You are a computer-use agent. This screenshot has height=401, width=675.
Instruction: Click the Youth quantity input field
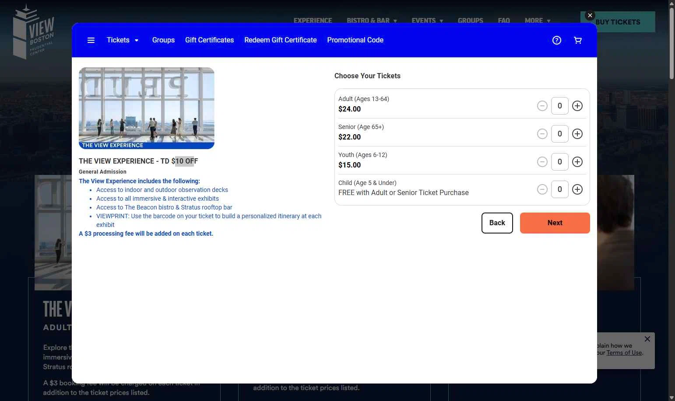560,162
